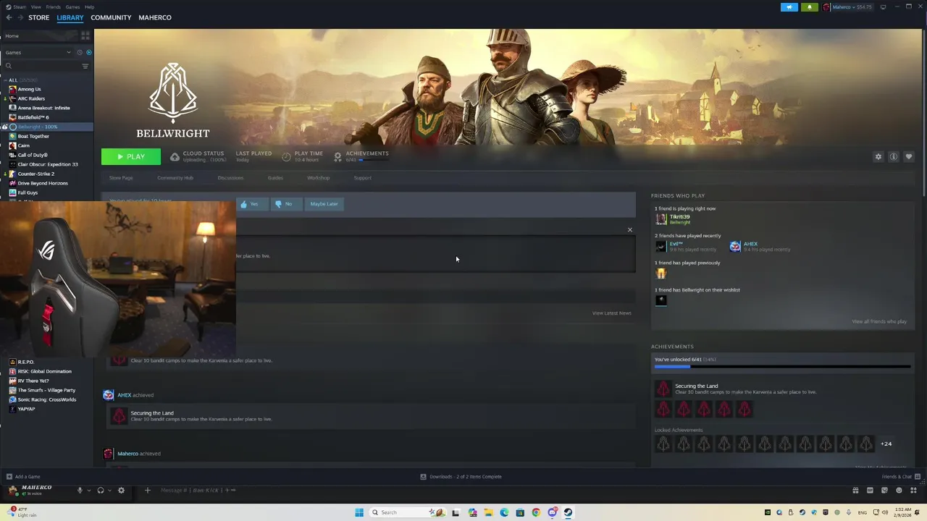Expand headphone options chevron in voice bar
The height and width of the screenshot is (521, 927).
click(109, 490)
